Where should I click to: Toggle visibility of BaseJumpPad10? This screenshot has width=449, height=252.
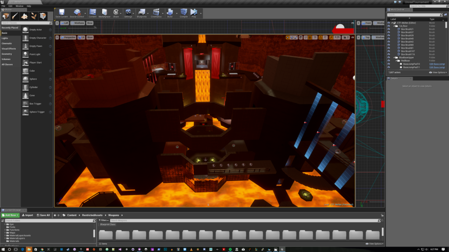[388, 64]
